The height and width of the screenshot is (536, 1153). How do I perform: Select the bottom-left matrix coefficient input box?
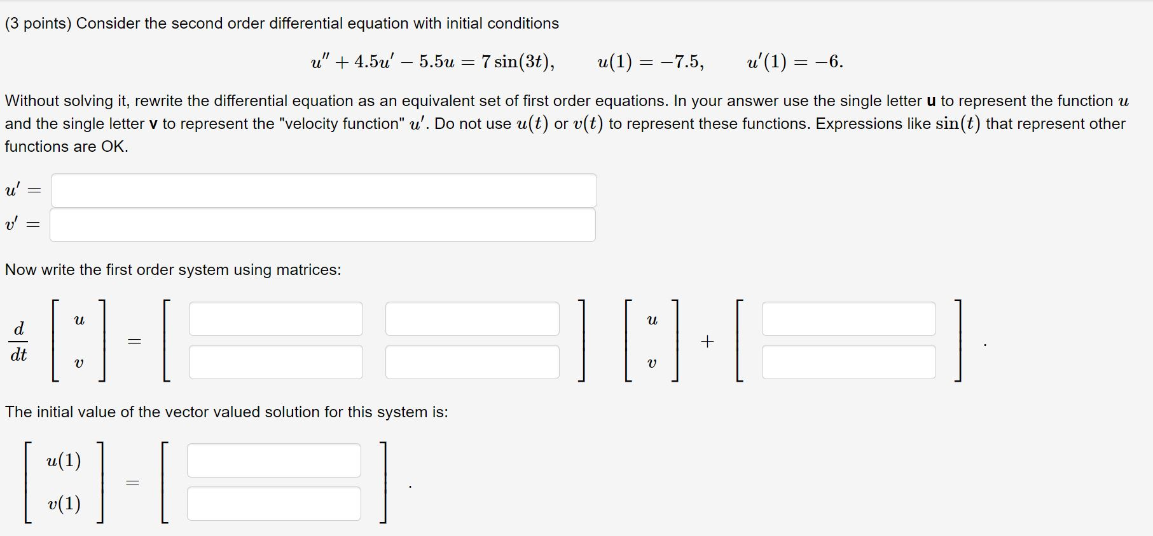[x=276, y=362]
